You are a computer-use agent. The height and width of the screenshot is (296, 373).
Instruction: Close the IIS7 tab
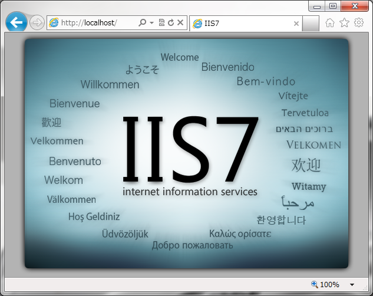click(x=296, y=24)
